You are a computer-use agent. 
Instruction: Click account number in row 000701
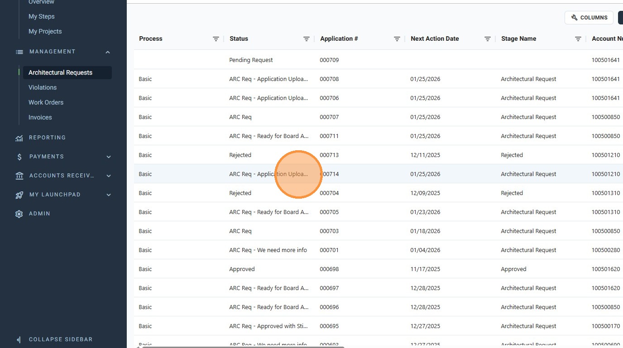click(606, 250)
